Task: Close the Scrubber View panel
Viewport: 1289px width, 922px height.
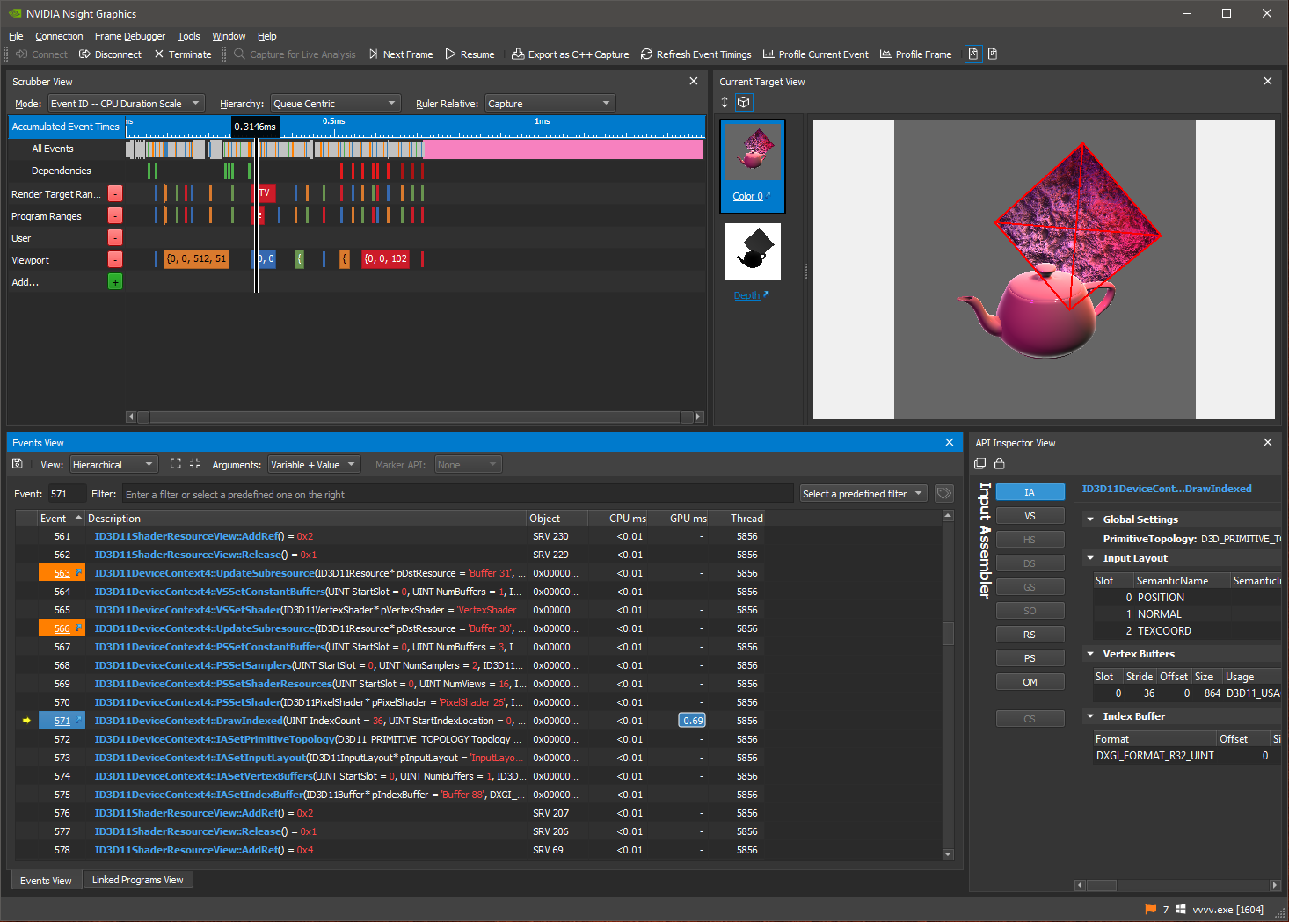Action: tap(694, 81)
